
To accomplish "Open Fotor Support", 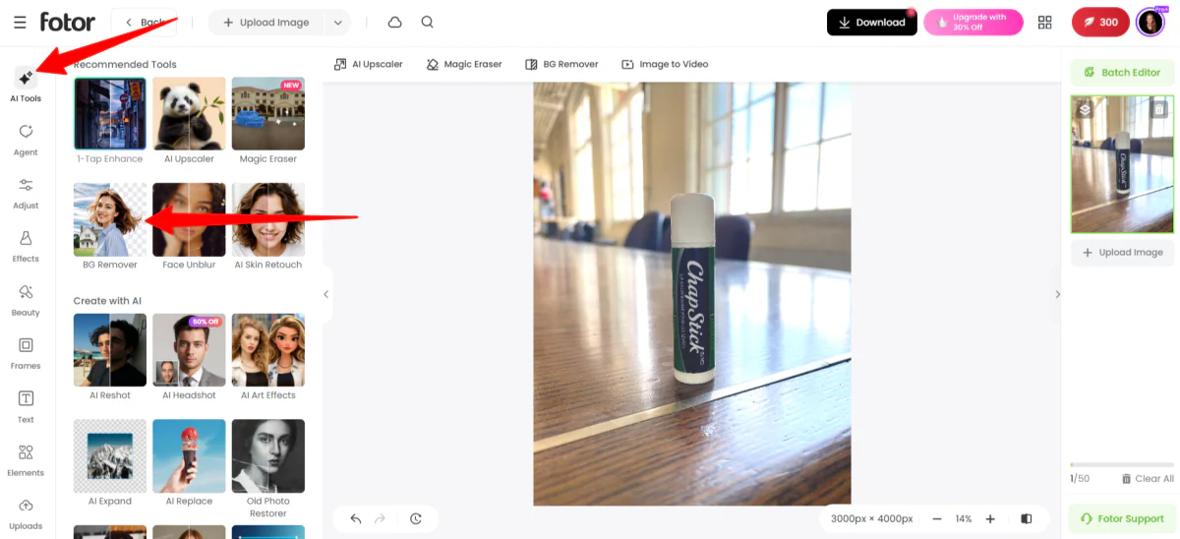I will click(1122, 518).
